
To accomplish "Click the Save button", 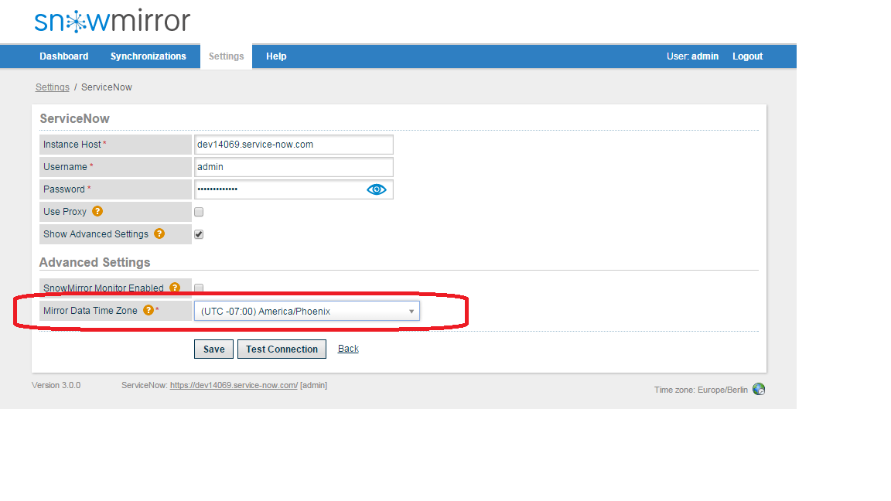I will pos(213,349).
